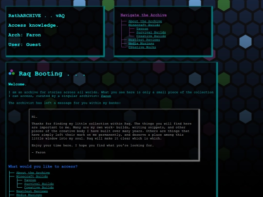Click the 'Navigate the Archive' heading link
The width and height of the screenshot is (263, 197).
click(143, 15)
